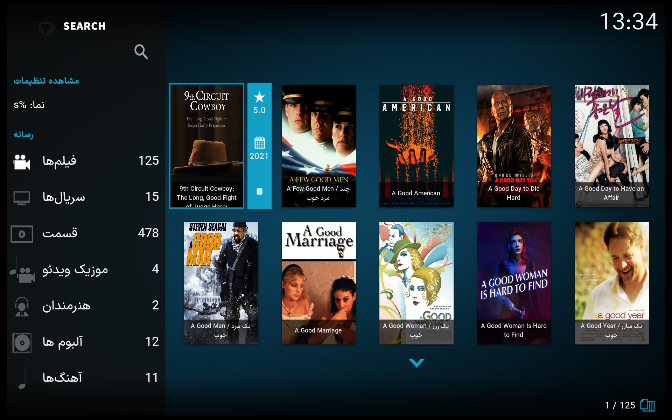Click the episodes play-frame icon
The height and width of the screenshot is (420, 672).
(22, 234)
